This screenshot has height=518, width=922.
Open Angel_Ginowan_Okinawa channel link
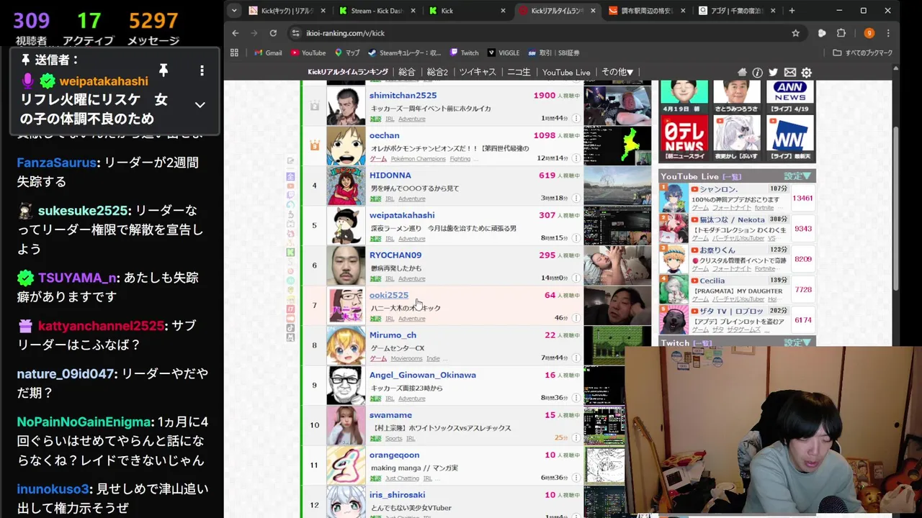coord(423,375)
